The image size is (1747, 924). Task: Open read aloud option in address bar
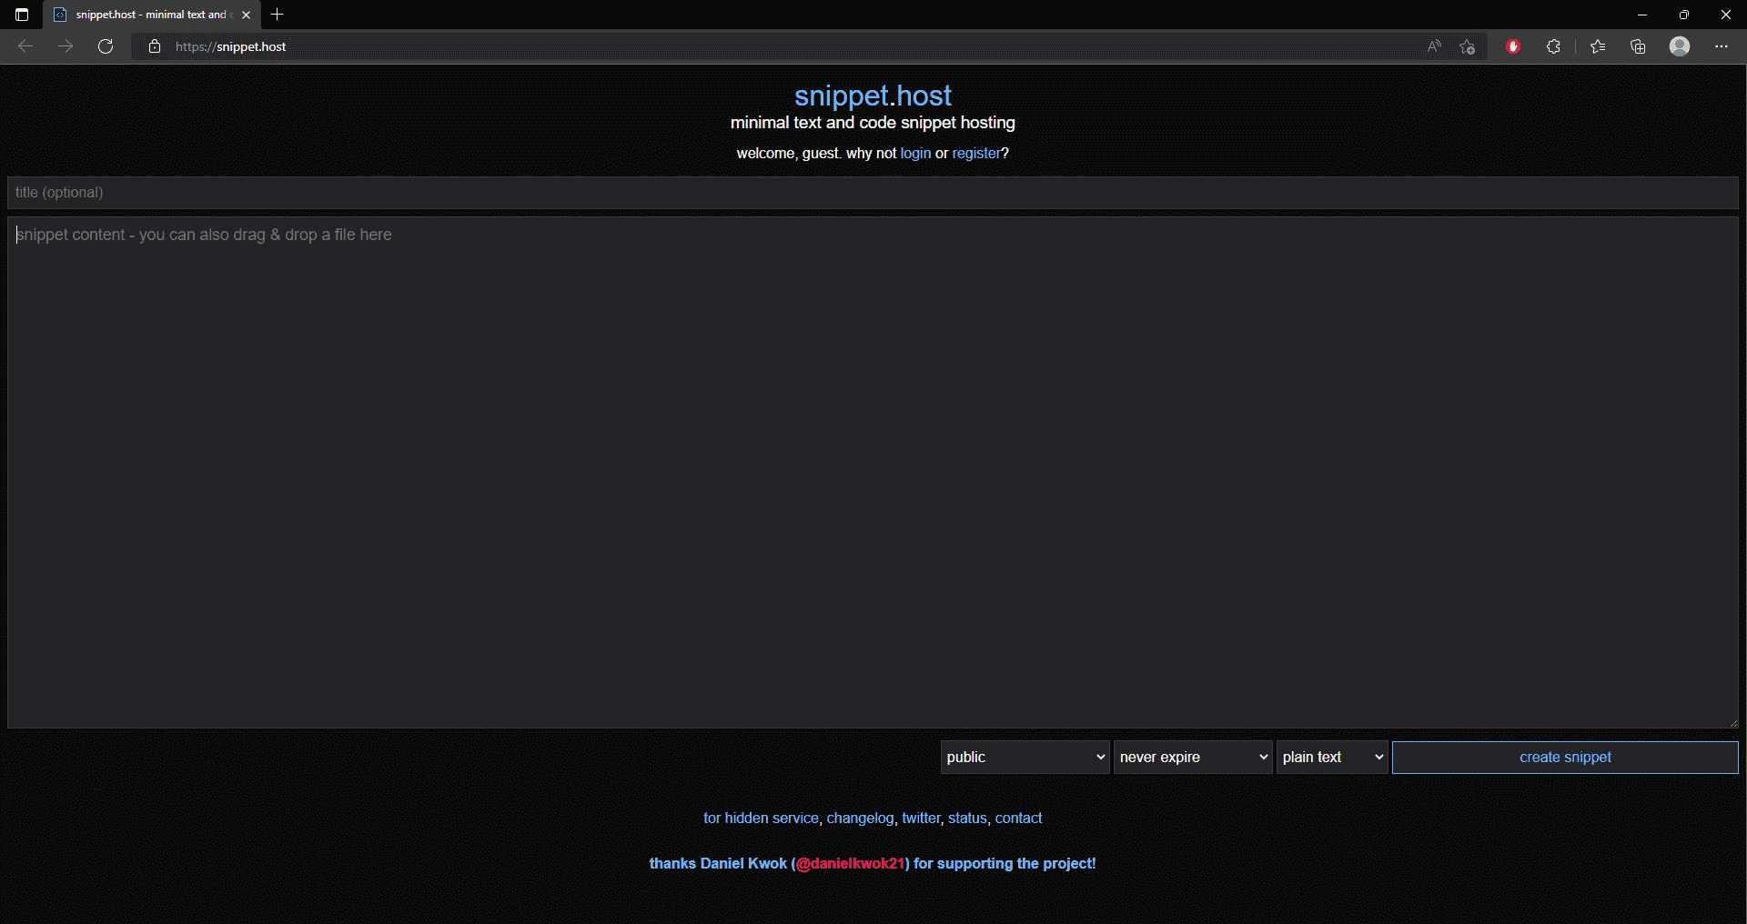click(1434, 46)
